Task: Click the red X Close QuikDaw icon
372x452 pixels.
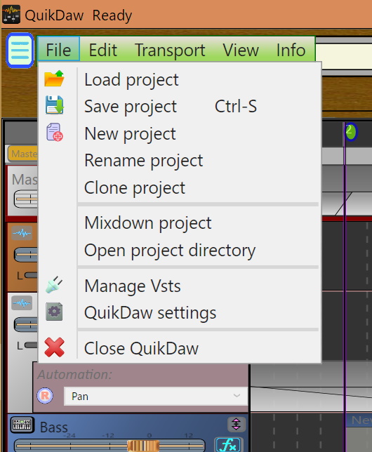Action: pos(54,347)
